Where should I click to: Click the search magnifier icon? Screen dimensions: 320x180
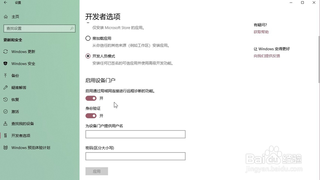tap(72, 28)
